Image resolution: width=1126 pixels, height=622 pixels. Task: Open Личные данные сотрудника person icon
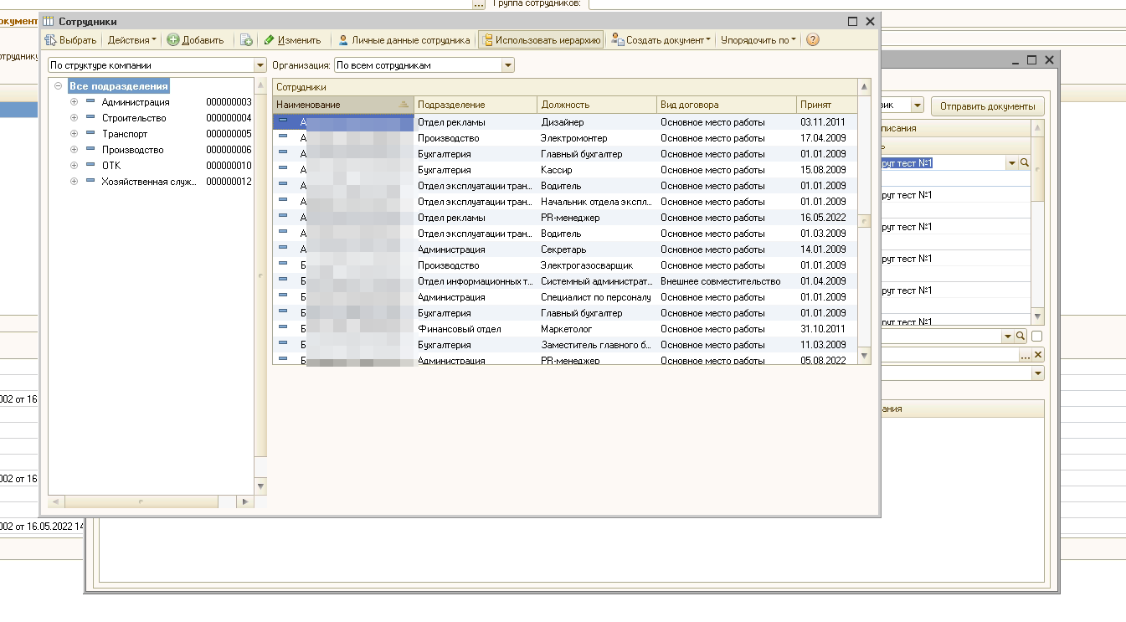click(343, 39)
